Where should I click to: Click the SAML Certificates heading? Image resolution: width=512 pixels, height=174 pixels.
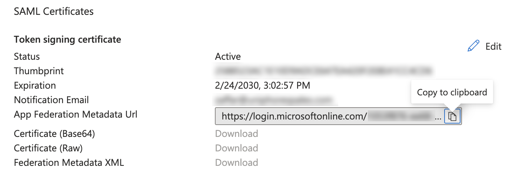54,12
